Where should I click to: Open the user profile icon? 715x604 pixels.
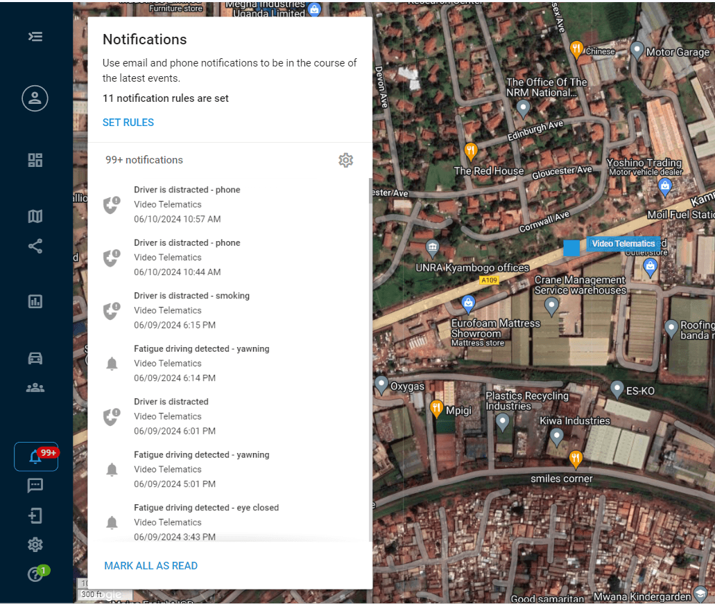coord(35,98)
